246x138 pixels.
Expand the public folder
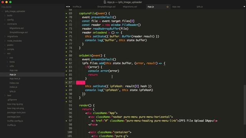[x=5, y=45]
